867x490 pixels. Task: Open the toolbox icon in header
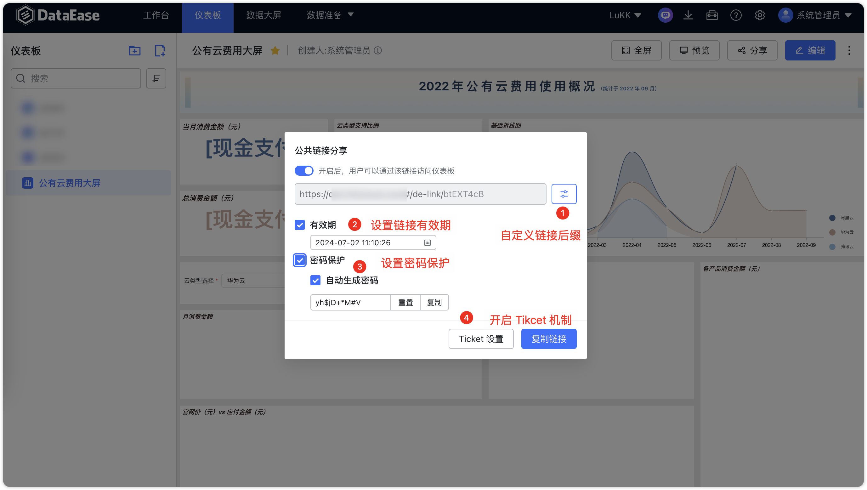pos(712,15)
